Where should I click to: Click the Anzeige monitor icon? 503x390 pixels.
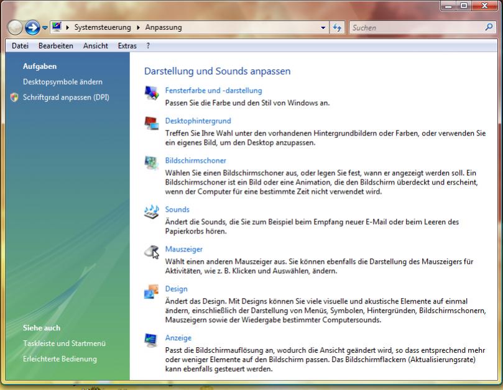[x=152, y=340]
